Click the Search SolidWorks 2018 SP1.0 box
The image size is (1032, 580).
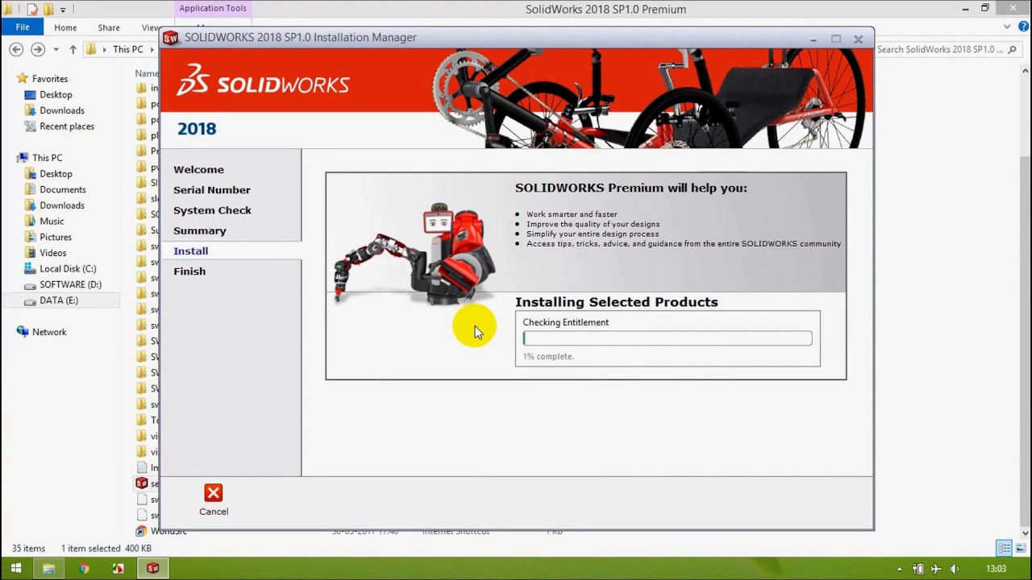coord(948,49)
